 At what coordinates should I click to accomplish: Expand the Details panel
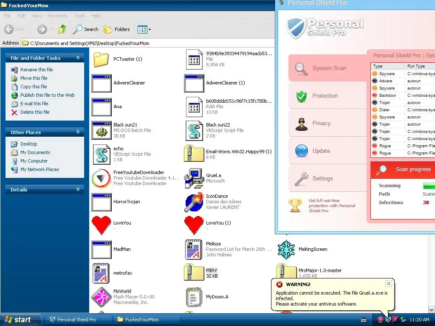[78, 189]
